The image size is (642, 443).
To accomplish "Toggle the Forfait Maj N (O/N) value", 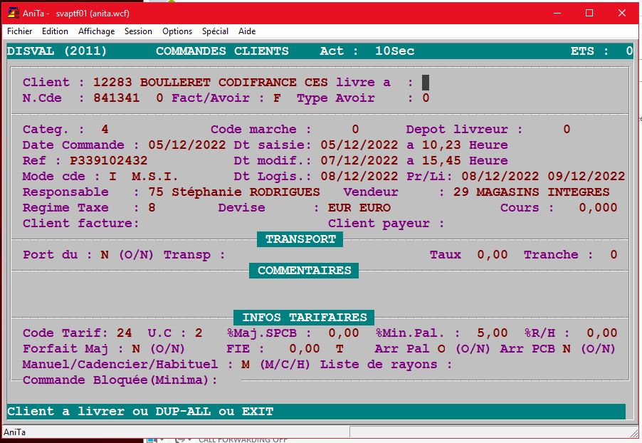I will 135,349.
